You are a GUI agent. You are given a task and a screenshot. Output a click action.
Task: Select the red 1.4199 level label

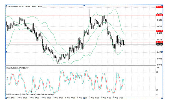coord(159,42)
